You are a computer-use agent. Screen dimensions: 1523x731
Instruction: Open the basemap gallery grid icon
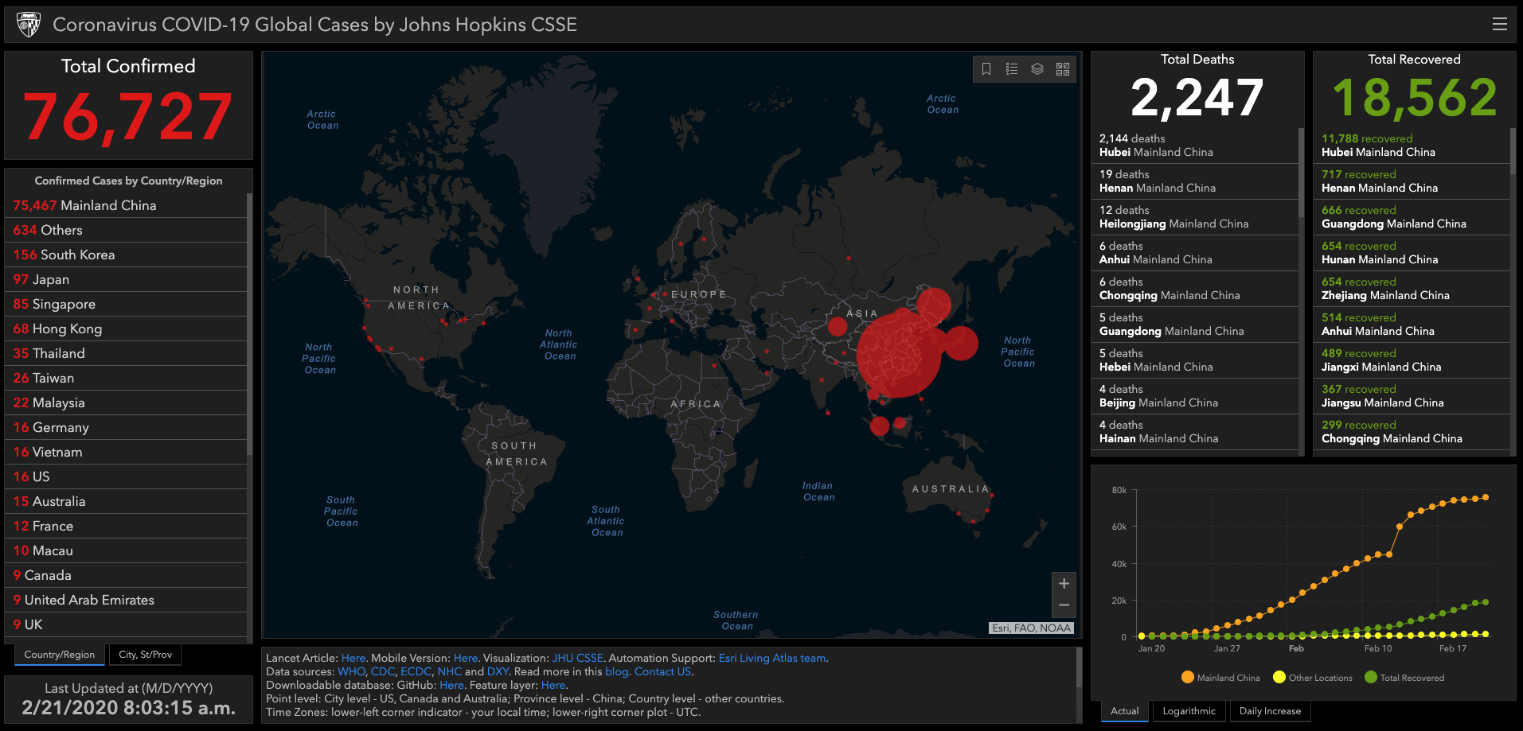pos(1063,69)
